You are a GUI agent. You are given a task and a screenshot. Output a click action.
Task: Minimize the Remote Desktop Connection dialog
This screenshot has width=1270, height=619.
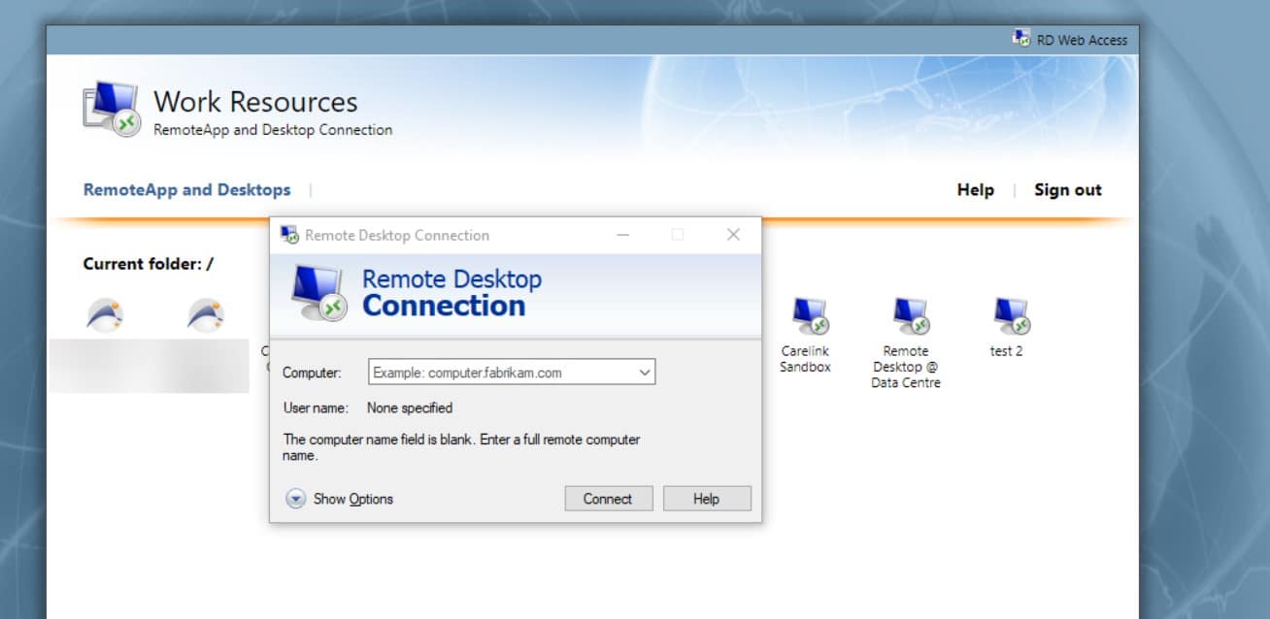click(622, 235)
